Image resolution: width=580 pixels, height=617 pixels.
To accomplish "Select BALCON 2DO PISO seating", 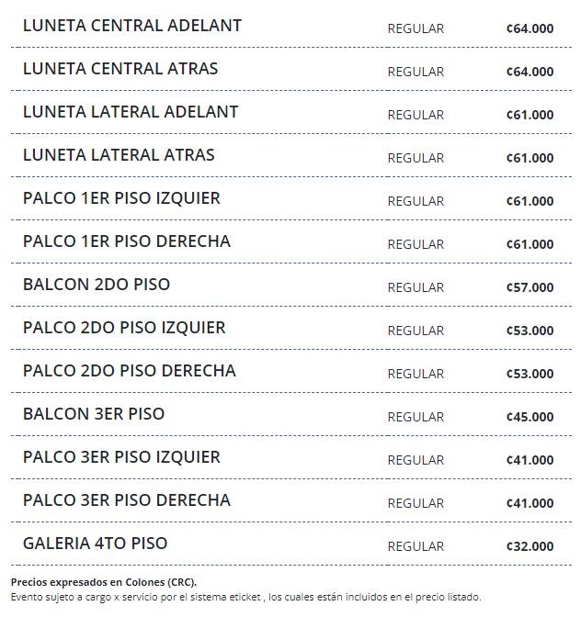I will (97, 285).
